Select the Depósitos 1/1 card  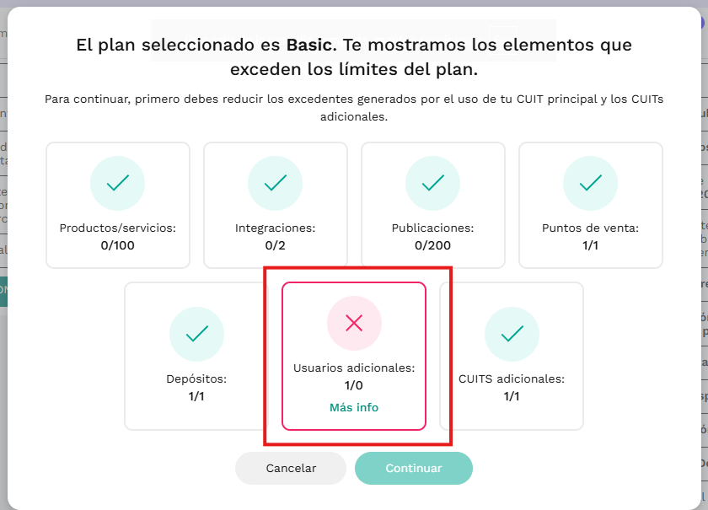(x=196, y=356)
